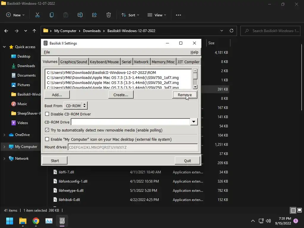Screen dimensions: 304x228
Task: Switch to the Serial tab
Action: click(x=126, y=62)
